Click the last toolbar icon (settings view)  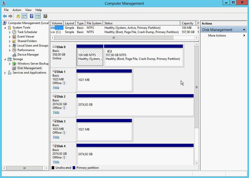point(45,16)
